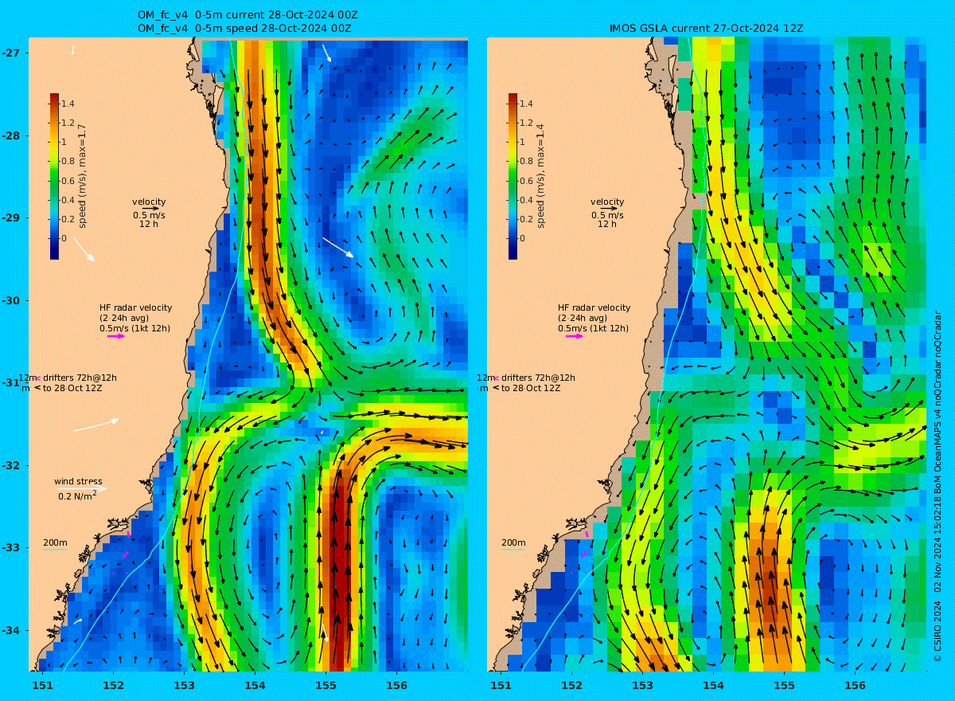Click the magenta HF radar arrow in OM_fc_v4 map
The height and width of the screenshot is (701, 955).
coord(116,336)
